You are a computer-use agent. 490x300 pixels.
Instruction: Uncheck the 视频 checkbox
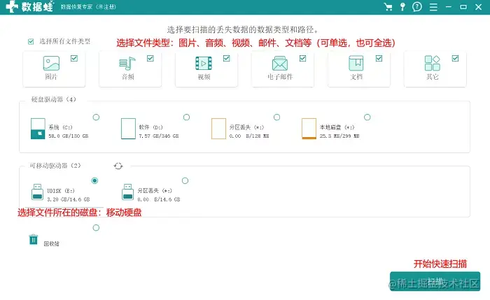coord(227,58)
